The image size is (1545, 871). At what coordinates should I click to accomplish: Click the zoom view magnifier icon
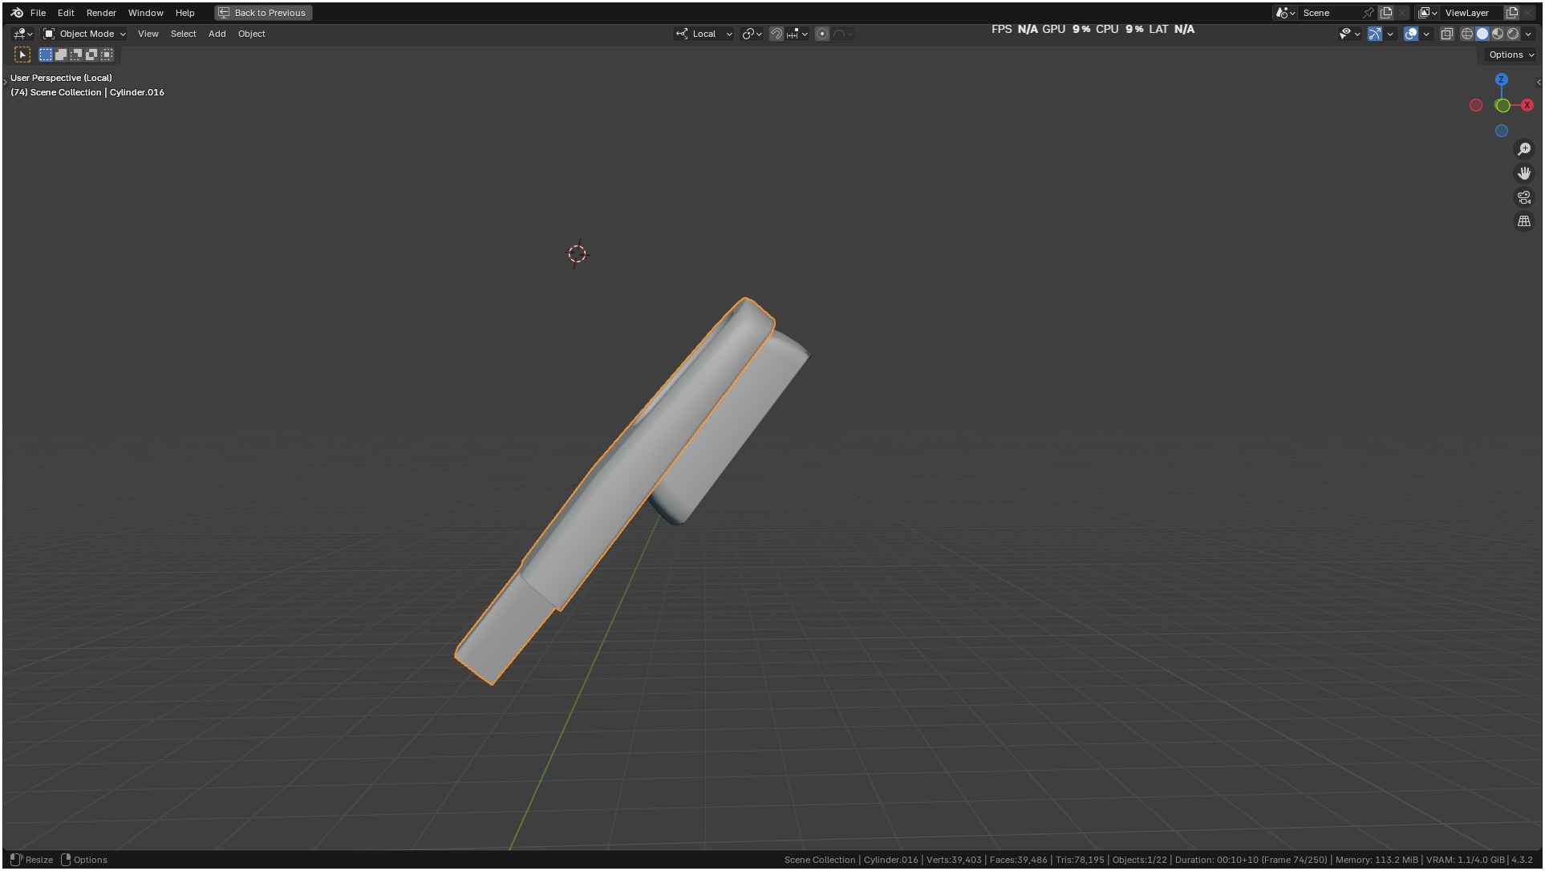coord(1524,149)
